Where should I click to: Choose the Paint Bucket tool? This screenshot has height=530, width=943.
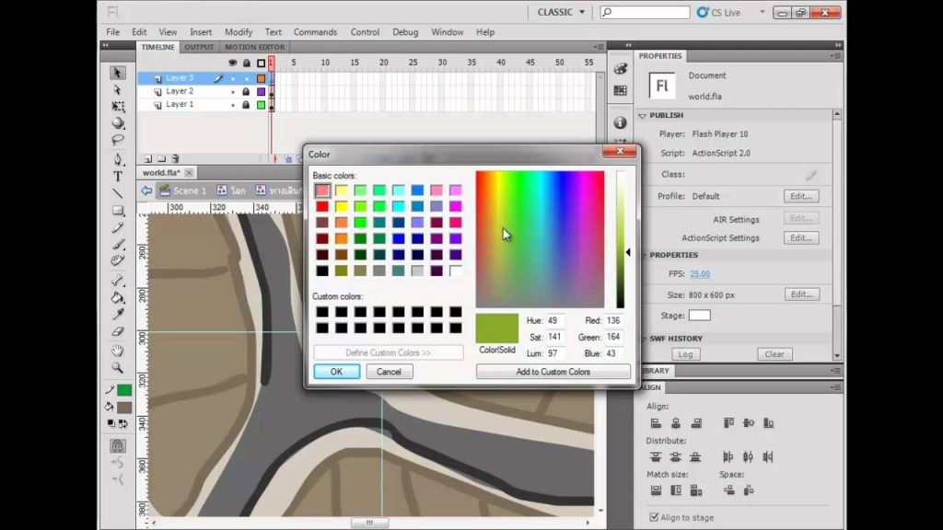(118, 298)
